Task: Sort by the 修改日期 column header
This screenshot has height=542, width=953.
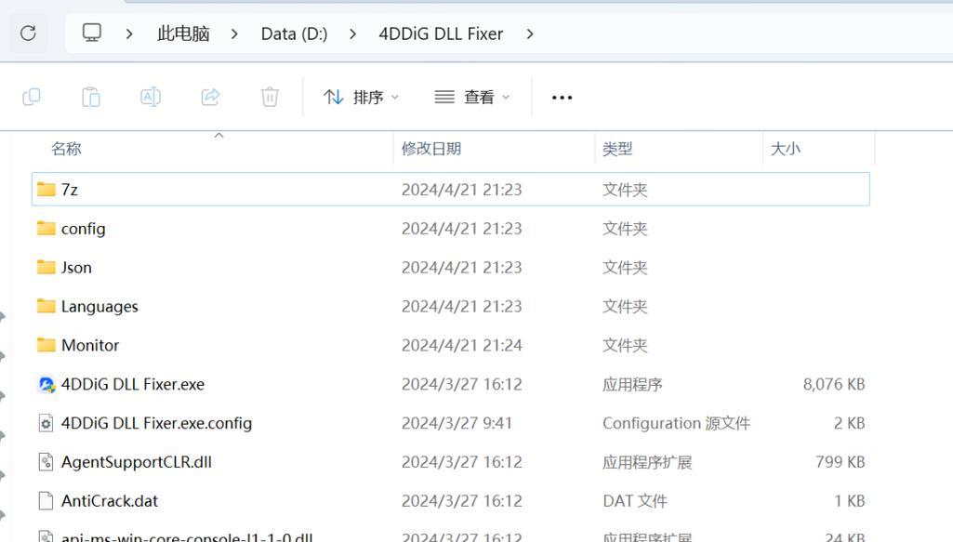Action: [x=431, y=148]
